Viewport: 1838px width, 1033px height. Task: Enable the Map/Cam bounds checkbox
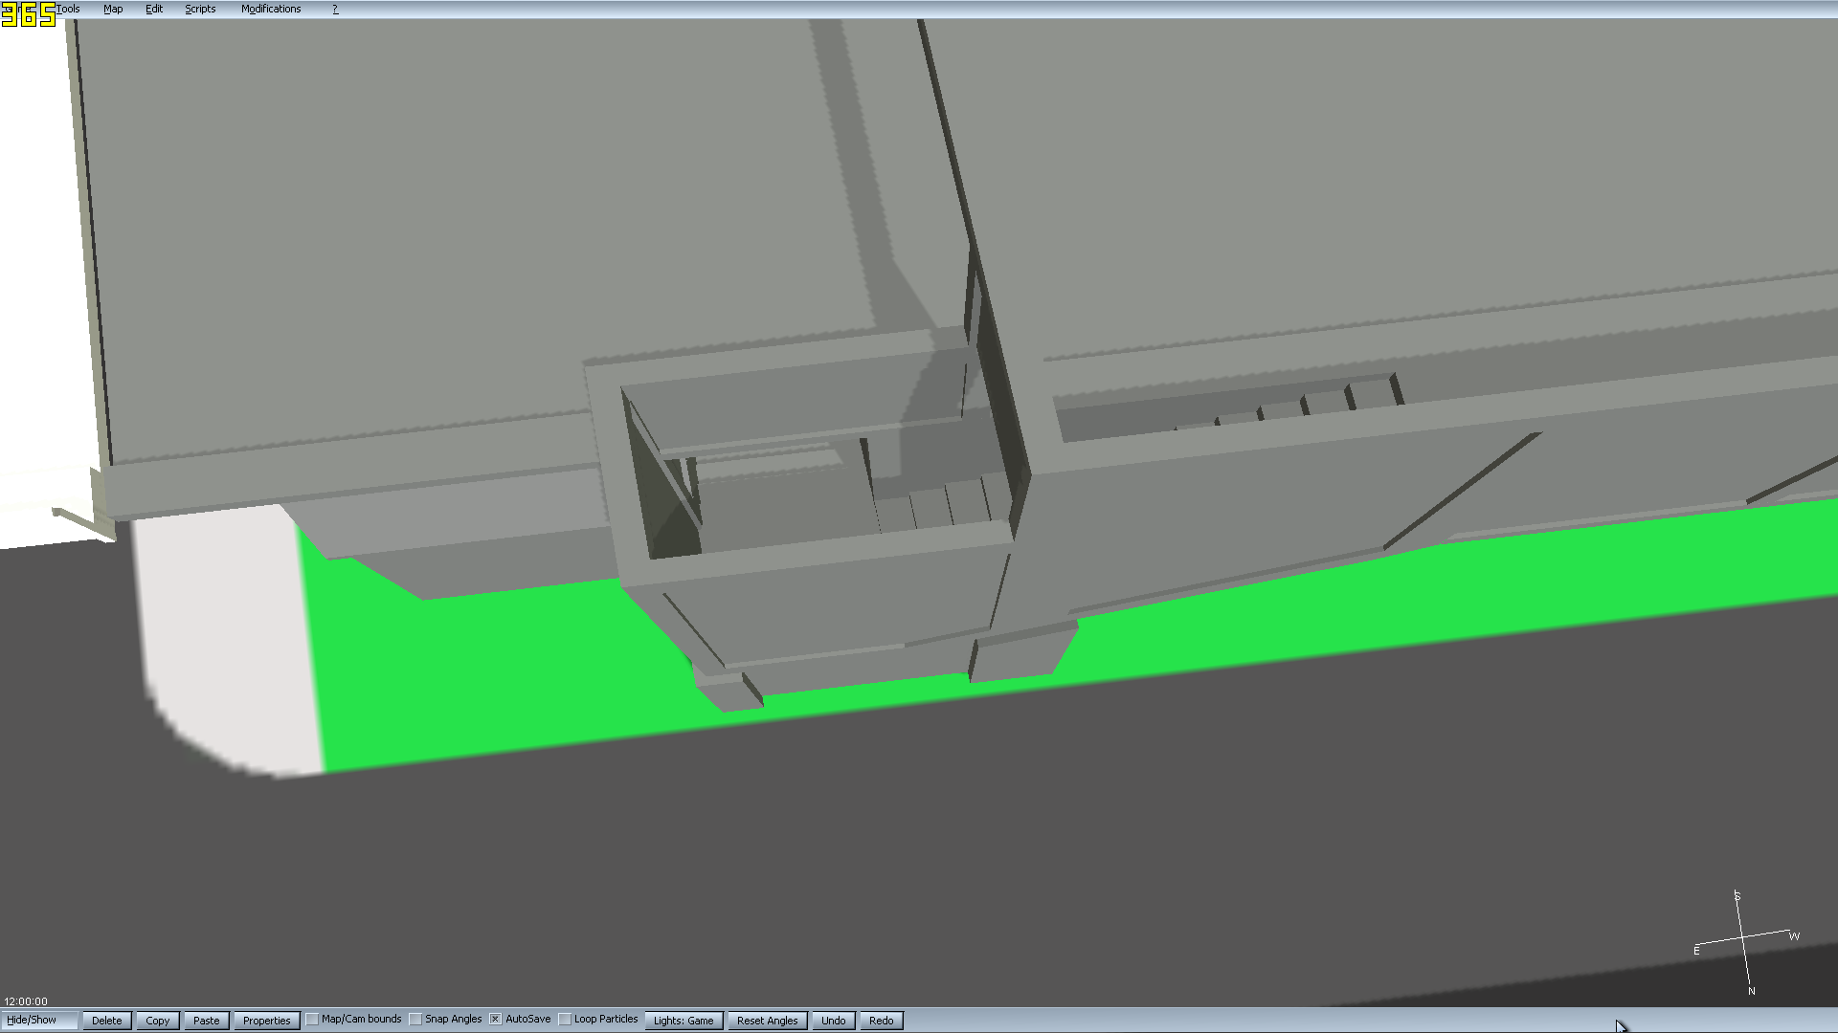click(x=312, y=1020)
